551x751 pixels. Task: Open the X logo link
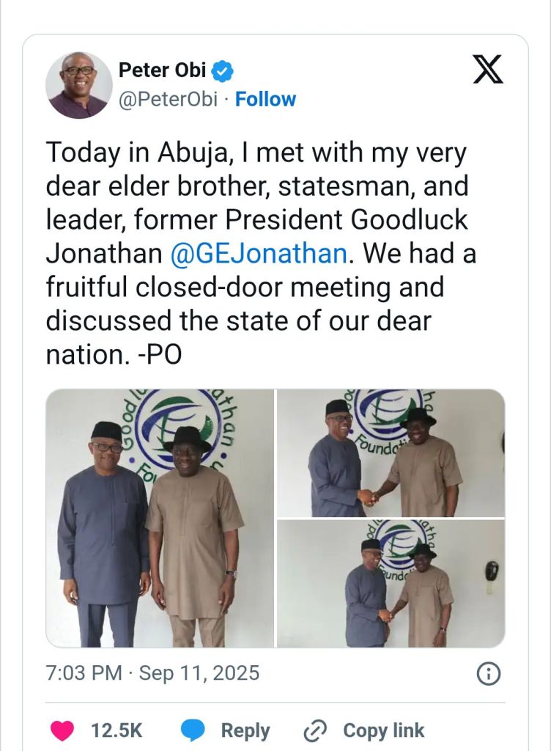[x=487, y=70]
